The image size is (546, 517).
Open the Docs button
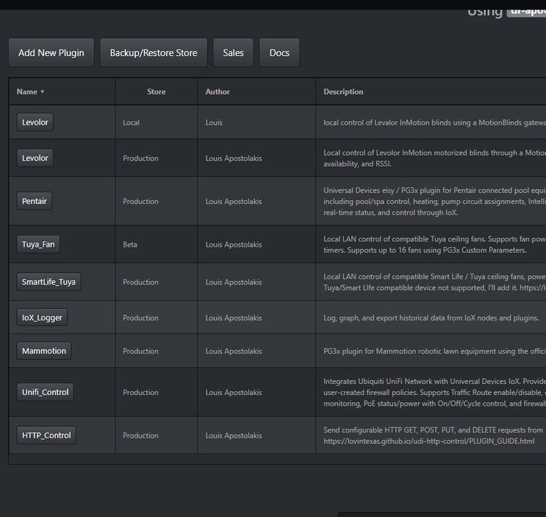280,52
